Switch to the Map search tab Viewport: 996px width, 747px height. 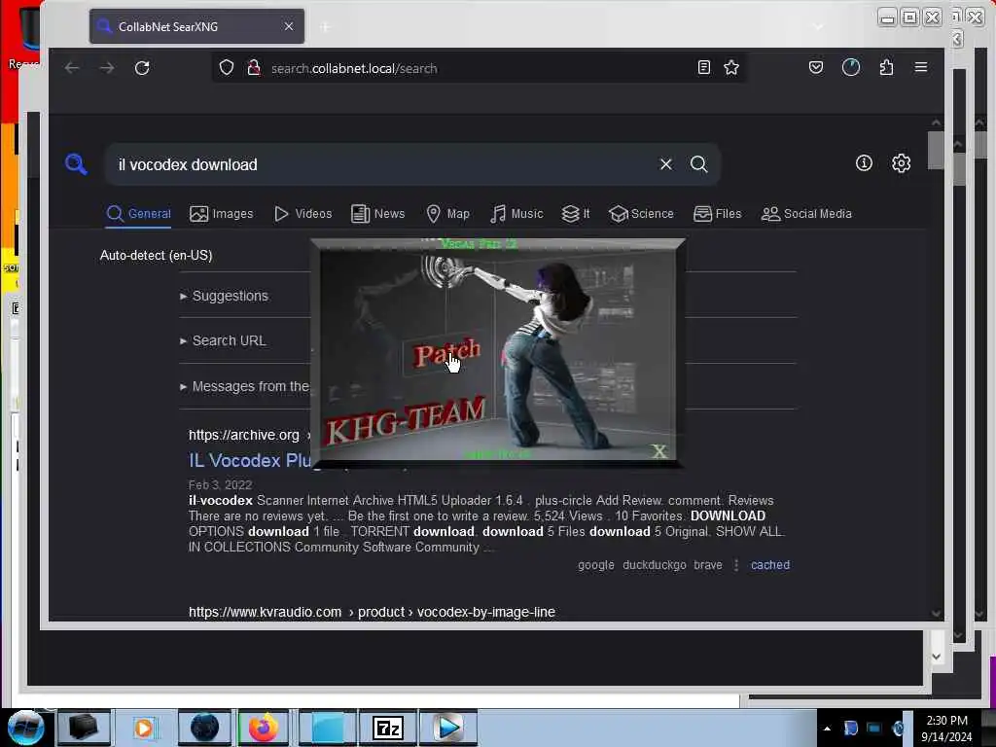(447, 213)
